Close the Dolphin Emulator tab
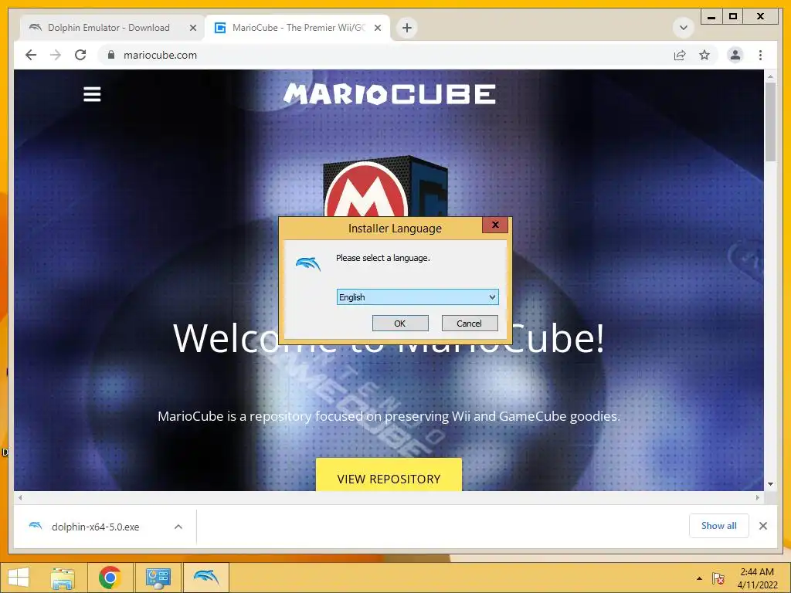Image resolution: width=791 pixels, height=593 pixels. pyautogui.click(x=192, y=29)
